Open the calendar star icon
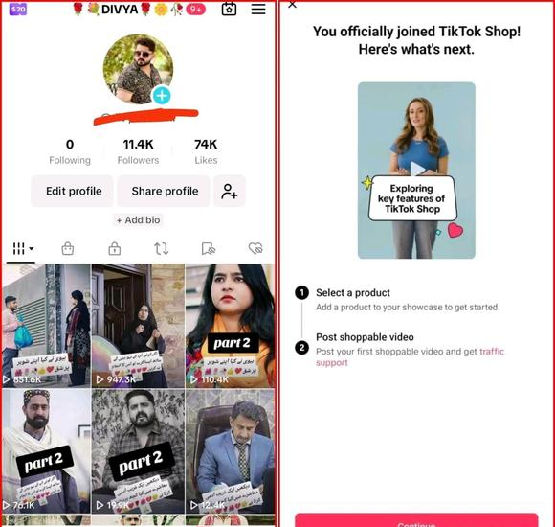The image size is (555, 527). (229, 10)
